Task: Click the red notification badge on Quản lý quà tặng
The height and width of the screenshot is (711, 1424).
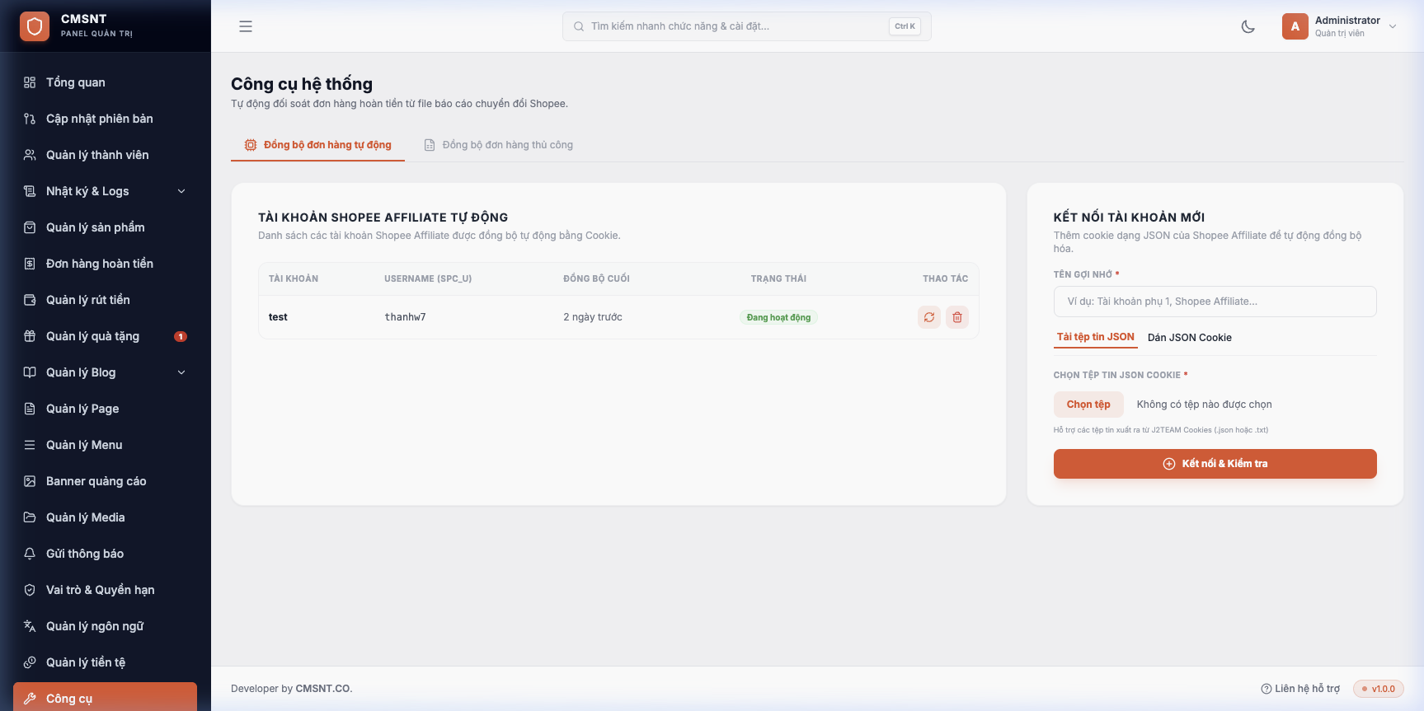Action: pyautogui.click(x=181, y=336)
